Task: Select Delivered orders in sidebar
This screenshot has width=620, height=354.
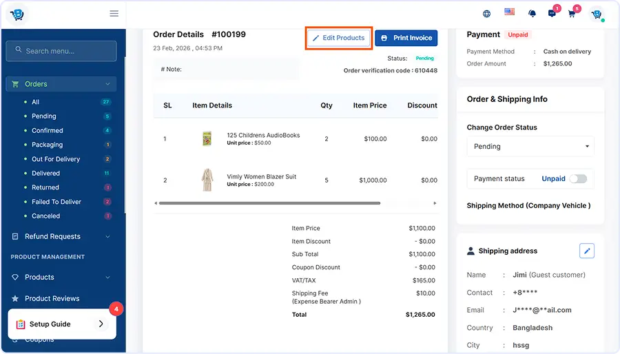Action: coord(45,173)
